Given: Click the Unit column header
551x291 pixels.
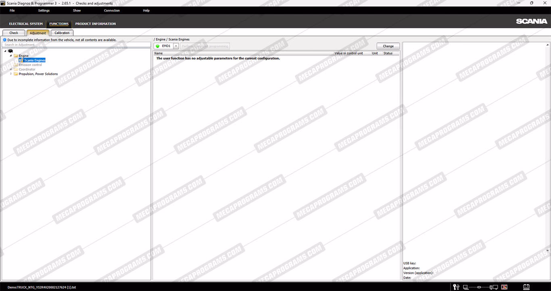Looking at the screenshot, I should 375,53.
